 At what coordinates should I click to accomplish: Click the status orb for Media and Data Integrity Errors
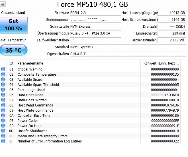coord(3,136)
